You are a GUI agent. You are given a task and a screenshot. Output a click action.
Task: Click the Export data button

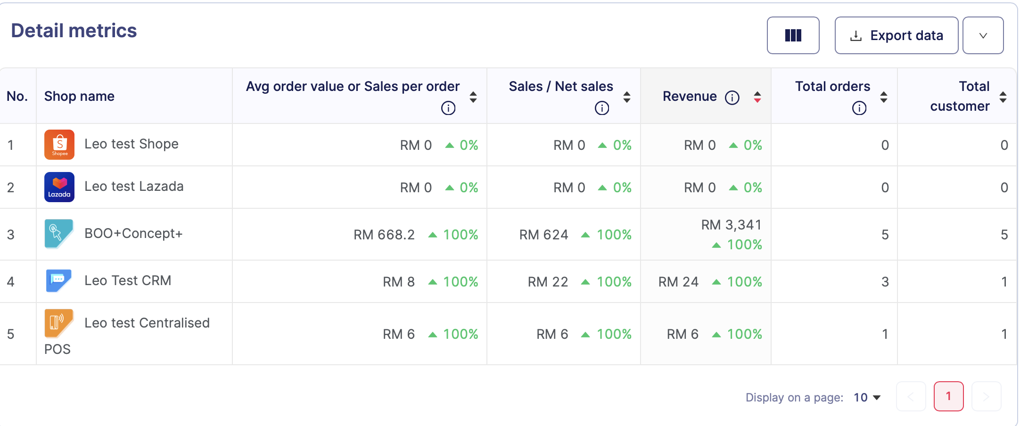click(896, 35)
